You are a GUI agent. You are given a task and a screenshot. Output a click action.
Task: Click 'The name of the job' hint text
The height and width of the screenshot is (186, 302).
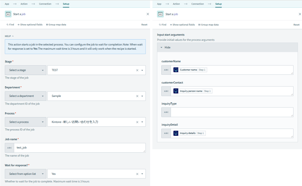tap(17, 156)
